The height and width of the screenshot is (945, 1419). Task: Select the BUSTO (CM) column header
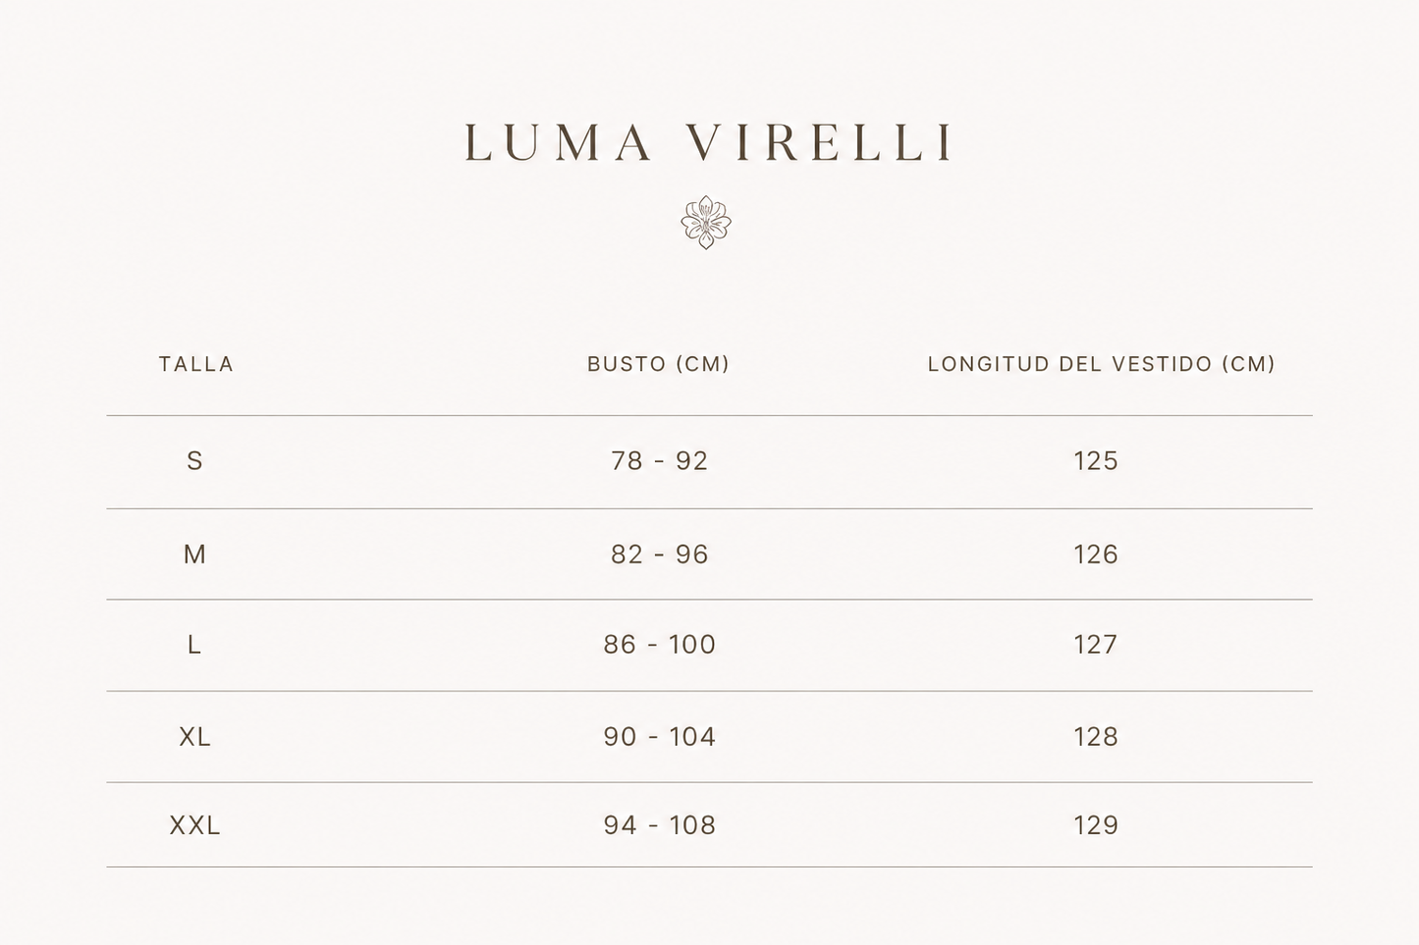point(659,364)
